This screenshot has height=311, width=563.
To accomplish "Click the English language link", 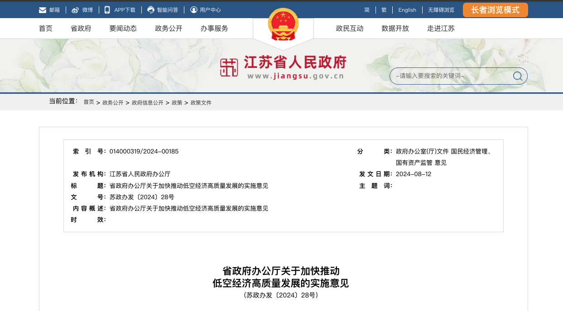I will [407, 10].
